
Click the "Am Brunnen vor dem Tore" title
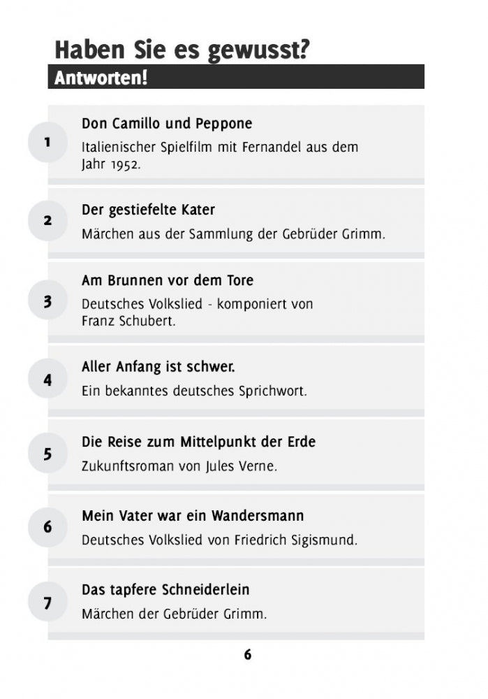pos(168,280)
